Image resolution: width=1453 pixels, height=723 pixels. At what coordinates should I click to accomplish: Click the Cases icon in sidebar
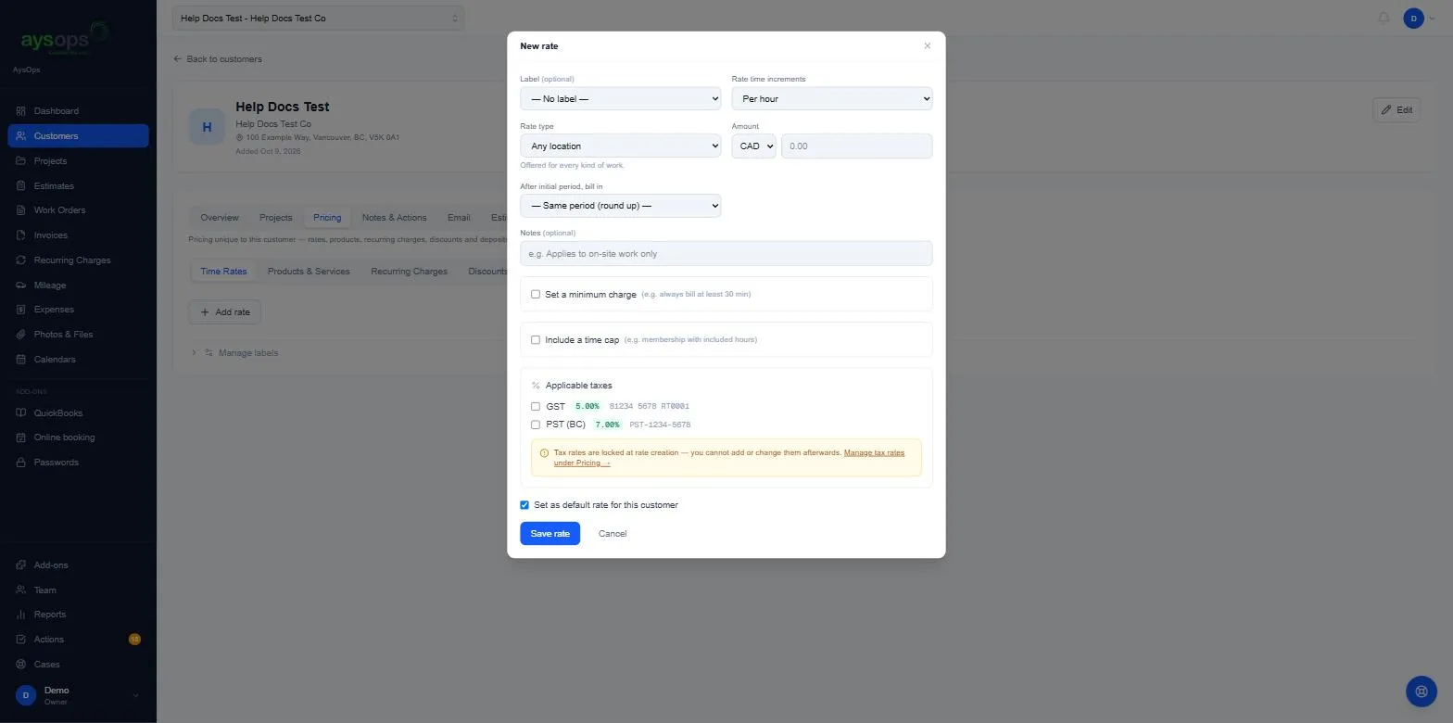(21, 665)
